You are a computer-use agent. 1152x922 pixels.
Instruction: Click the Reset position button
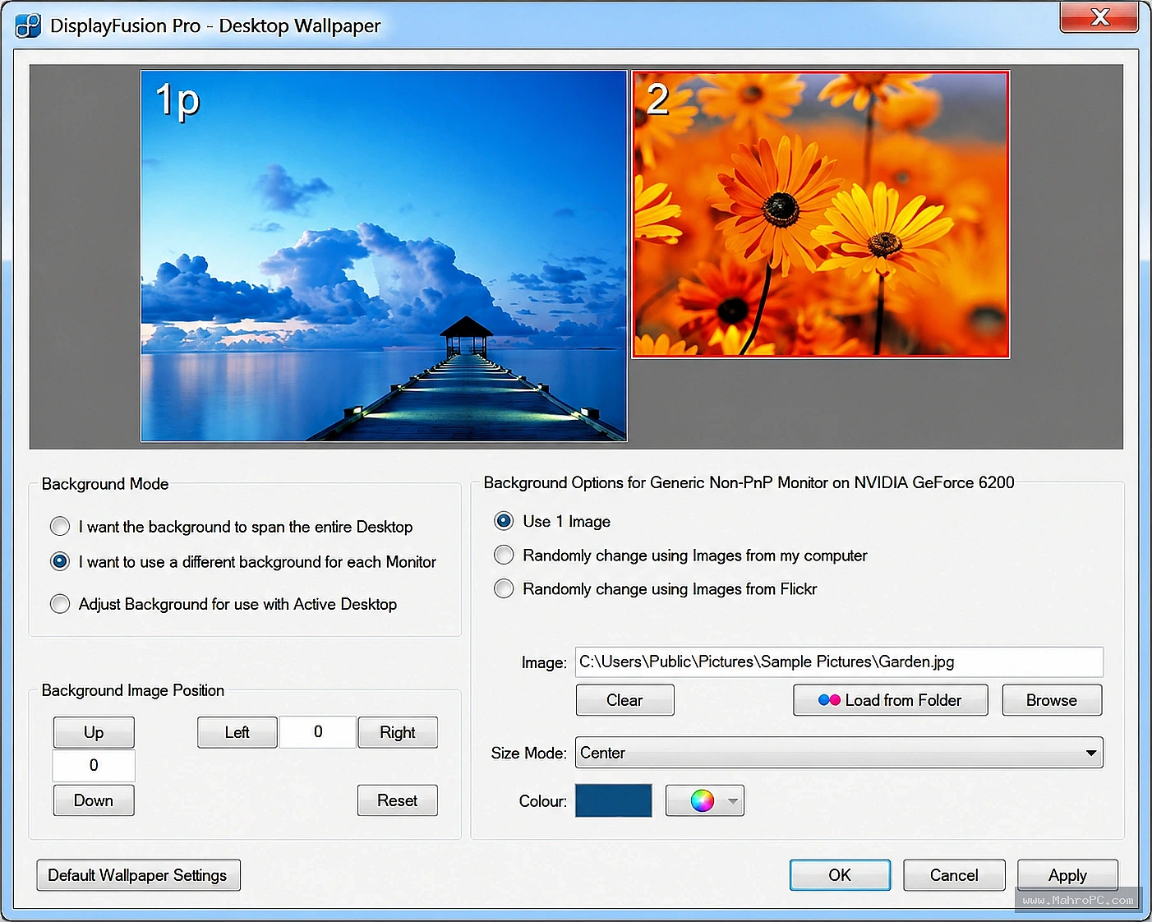pos(398,800)
